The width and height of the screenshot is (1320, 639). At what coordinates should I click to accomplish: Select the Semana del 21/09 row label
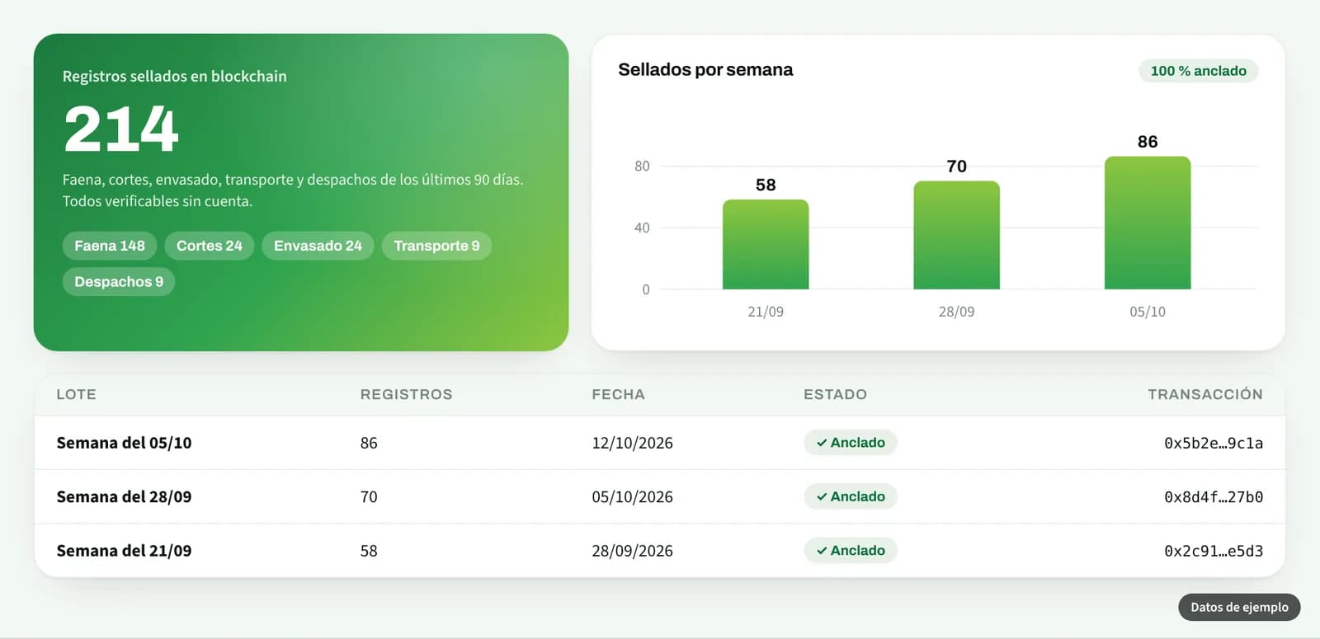click(x=124, y=551)
